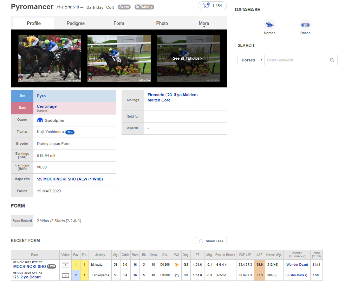This screenshot has height=284, width=345.
Task: Open dam Centrifuge link
Action: (47, 106)
